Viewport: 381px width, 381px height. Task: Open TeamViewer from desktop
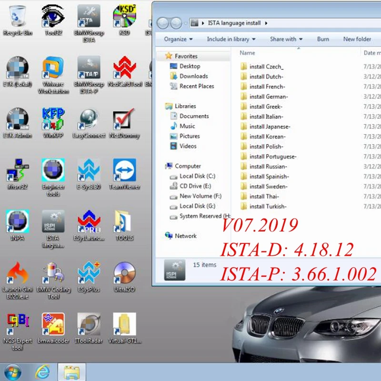(x=124, y=174)
